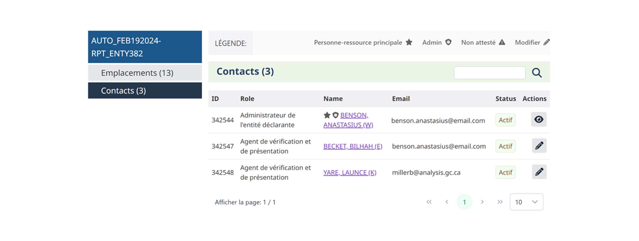This screenshot has height=241, width=639.
Task: Click page number 1 in pagination
Action: pyautogui.click(x=464, y=202)
